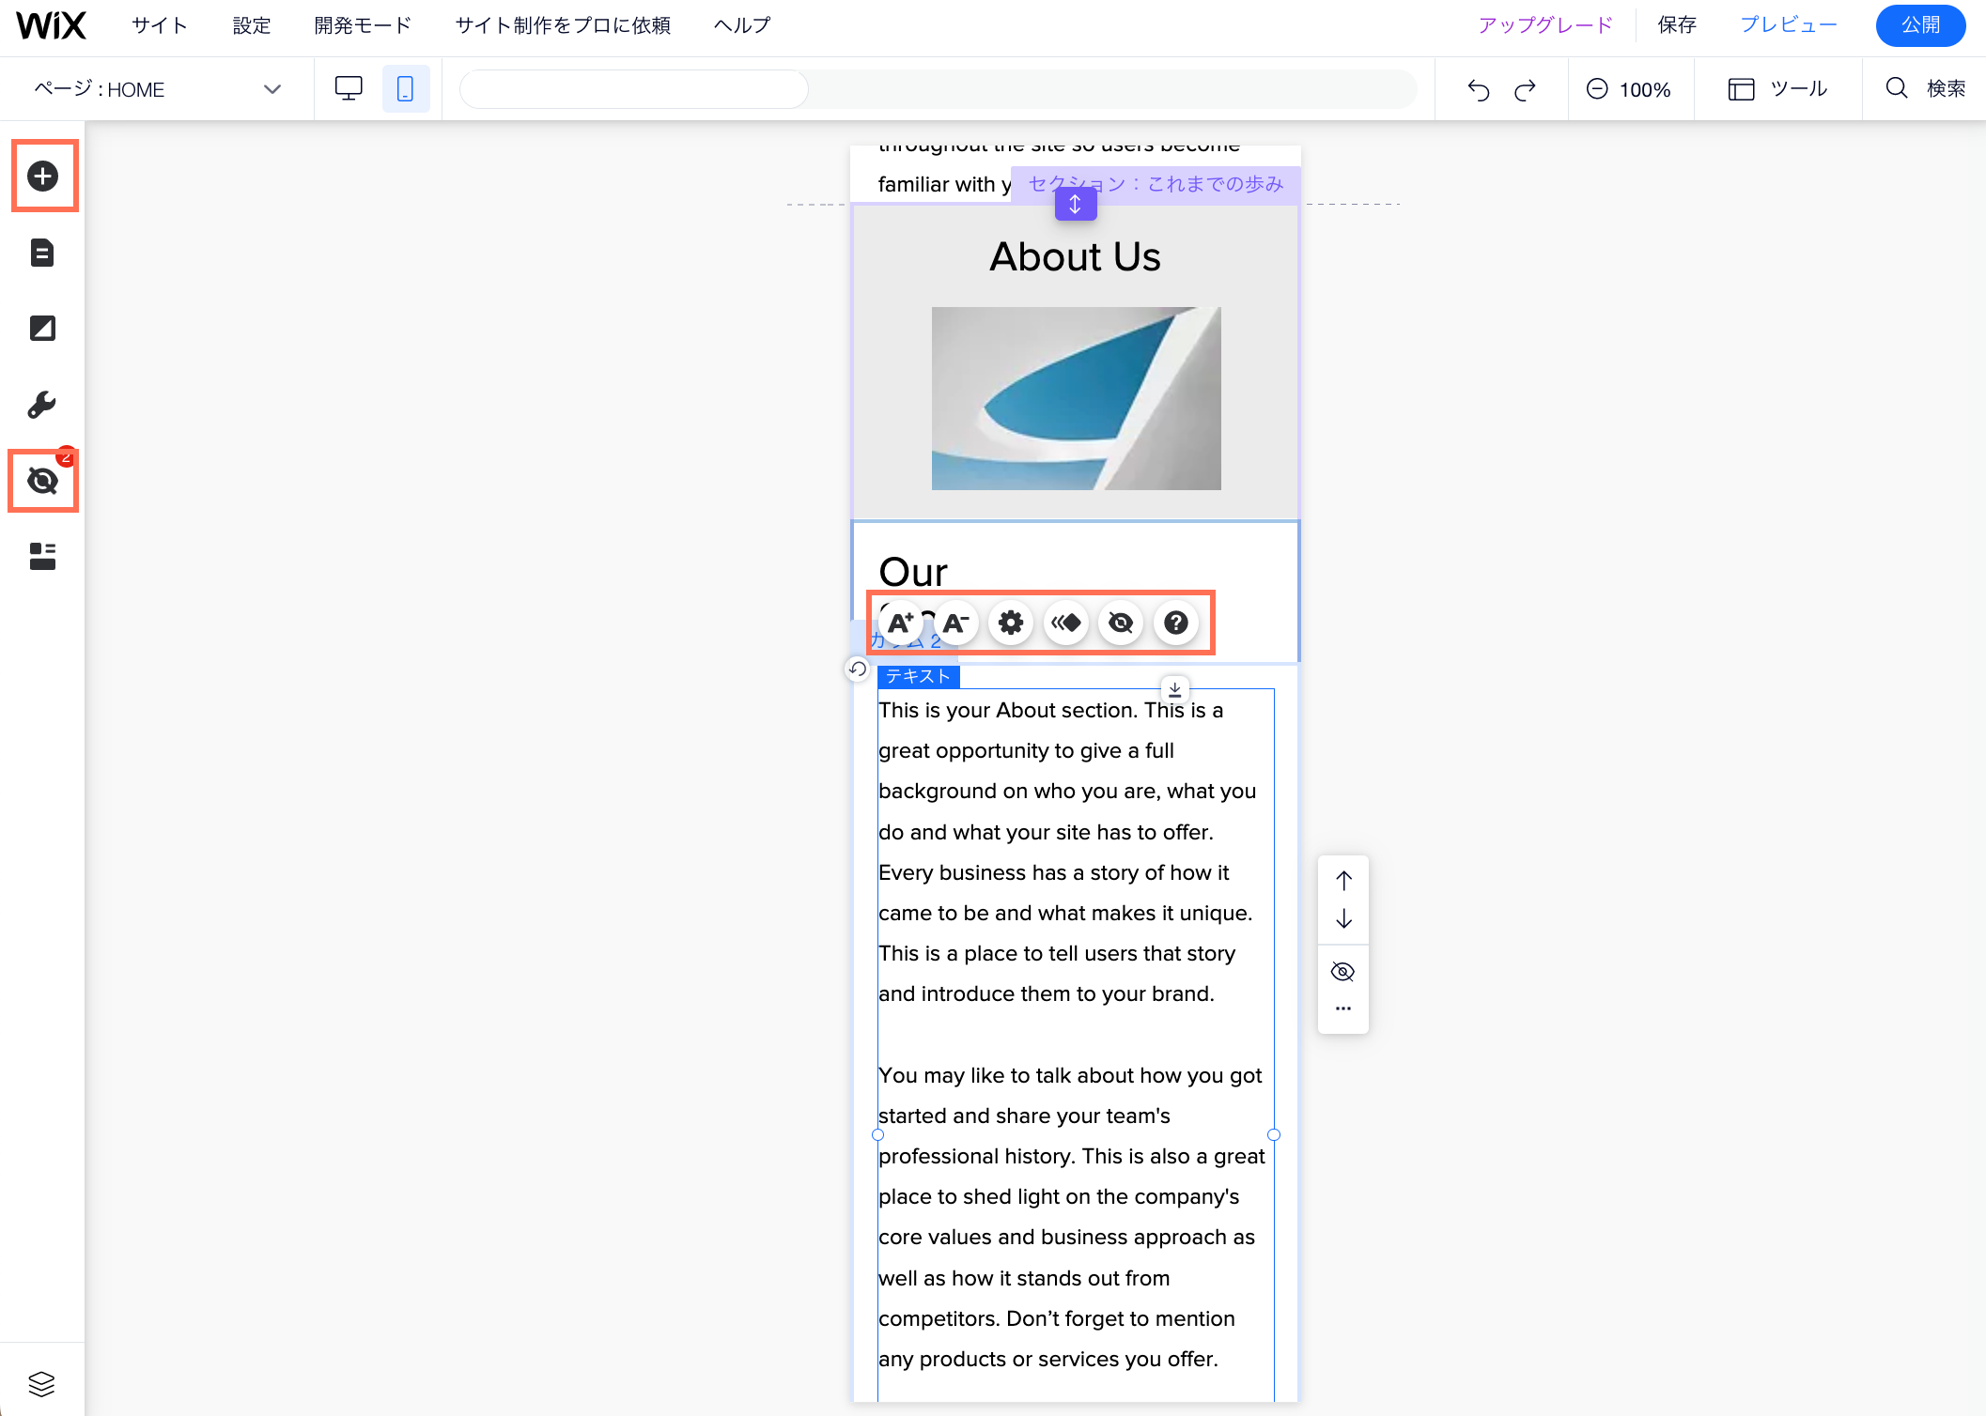1986x1416 pixels.
Task: Click the text settings gear icon
Action: 1012,623
